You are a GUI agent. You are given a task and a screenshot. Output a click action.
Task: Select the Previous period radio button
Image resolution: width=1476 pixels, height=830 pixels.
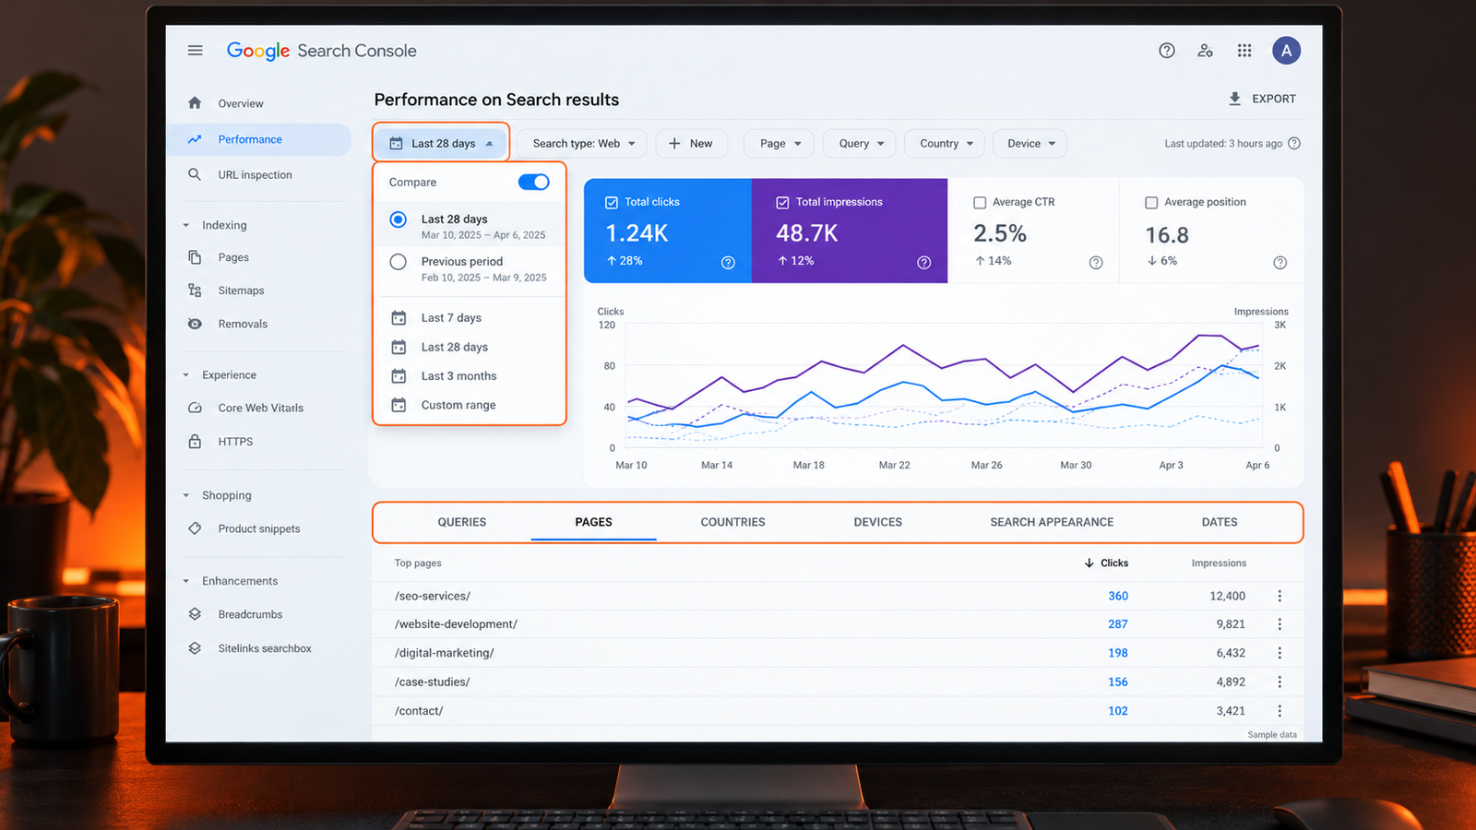click(398, 262)
